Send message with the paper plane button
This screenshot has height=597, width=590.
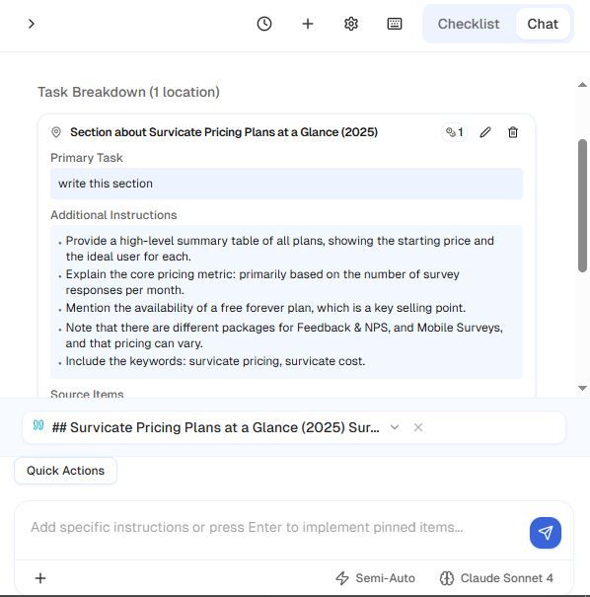pos(545,533)
